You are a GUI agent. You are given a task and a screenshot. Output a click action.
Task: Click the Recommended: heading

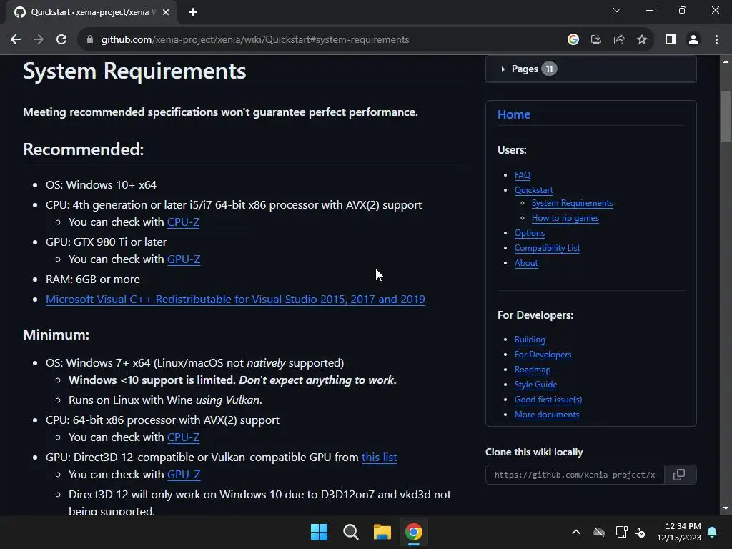coord(84,149)
